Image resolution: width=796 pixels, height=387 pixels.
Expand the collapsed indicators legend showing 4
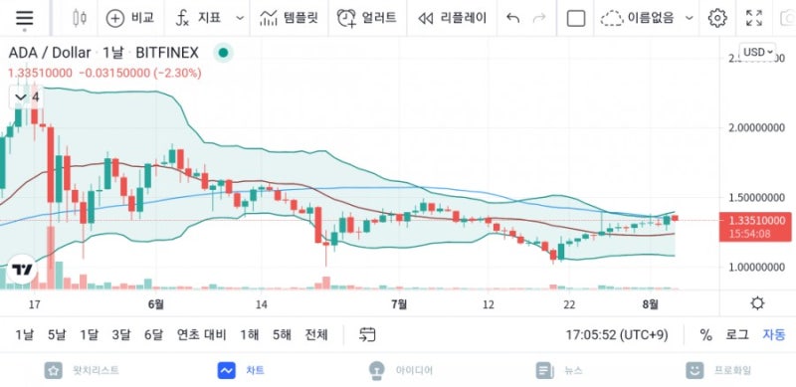pos(27,97)
